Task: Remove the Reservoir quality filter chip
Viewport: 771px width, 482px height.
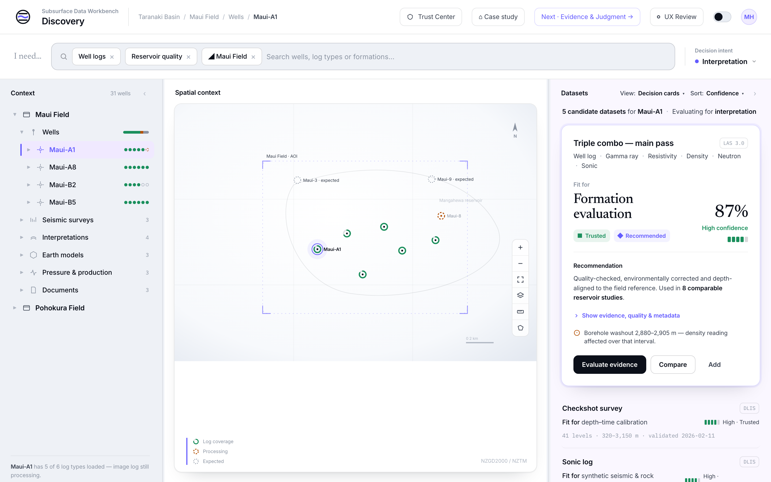Action: pos(188,57)
